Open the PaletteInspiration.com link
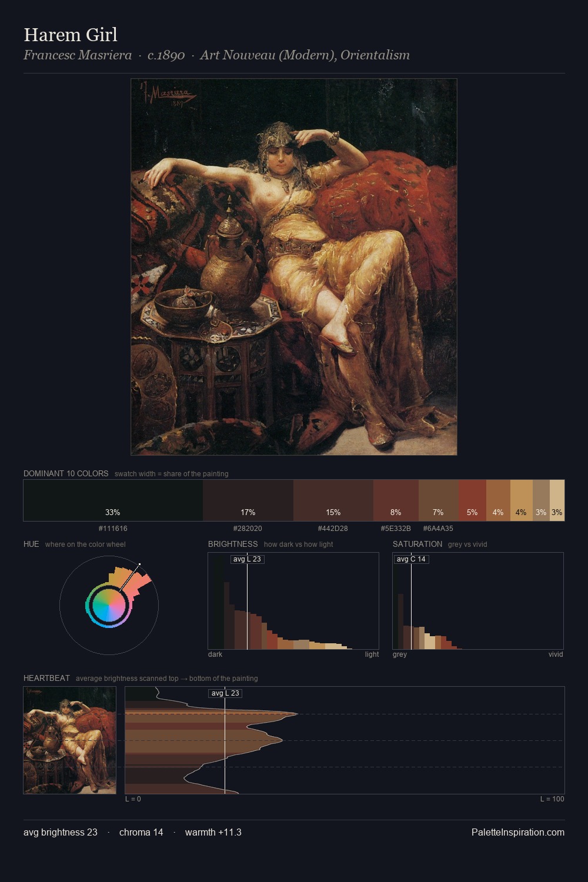This screenshot has width=588, height=882. point(518,833)
